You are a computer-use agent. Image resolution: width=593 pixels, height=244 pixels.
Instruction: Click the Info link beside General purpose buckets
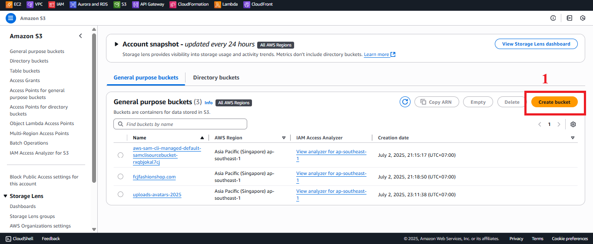pyautogui.click(x=209, y=103)
